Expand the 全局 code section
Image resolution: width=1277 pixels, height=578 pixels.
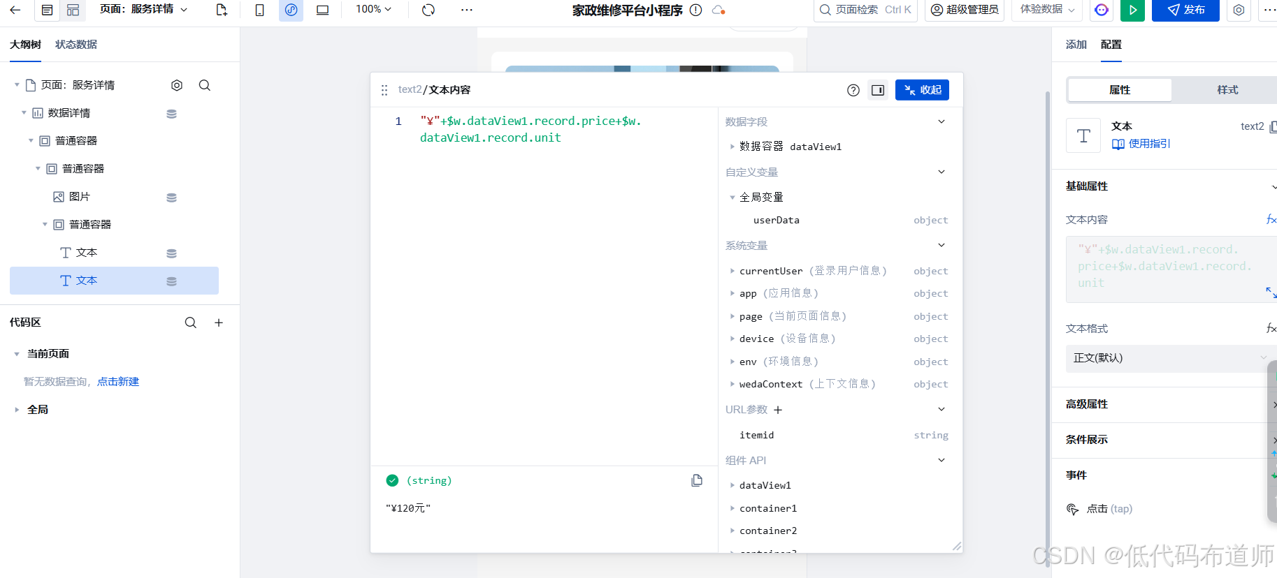click(17, 410)
